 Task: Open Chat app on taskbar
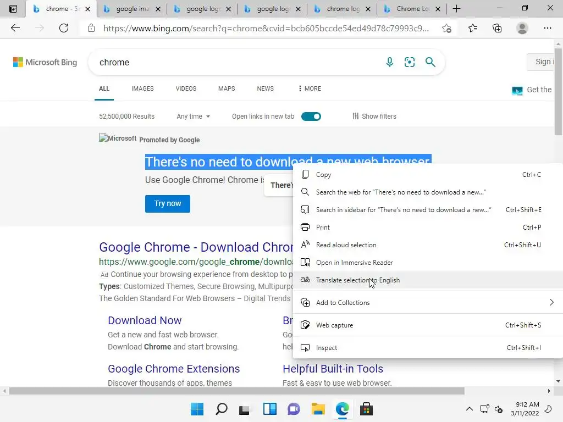click(294, 409)
